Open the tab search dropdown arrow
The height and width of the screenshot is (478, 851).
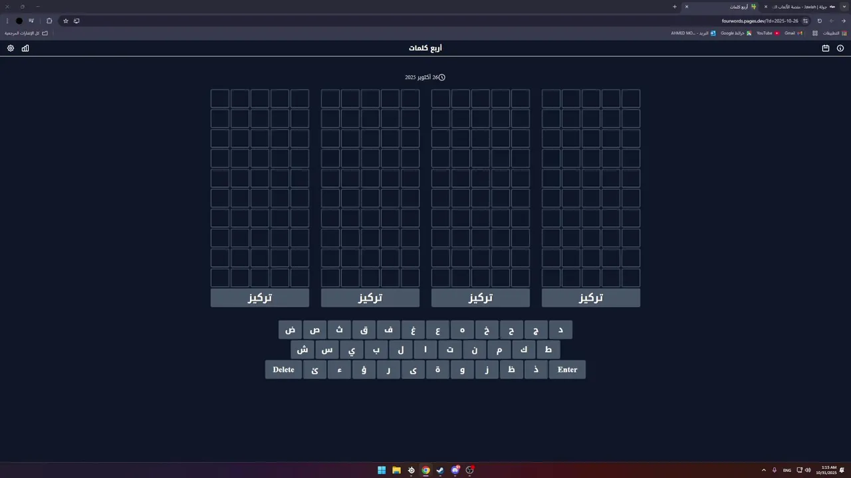(844, 7)
